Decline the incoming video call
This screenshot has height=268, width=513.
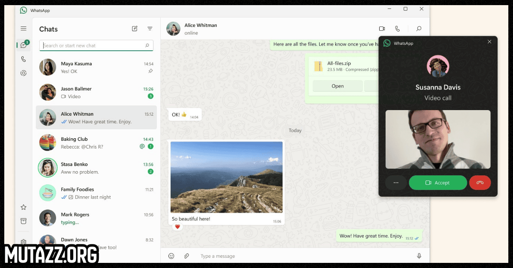(x=480, y=183)
